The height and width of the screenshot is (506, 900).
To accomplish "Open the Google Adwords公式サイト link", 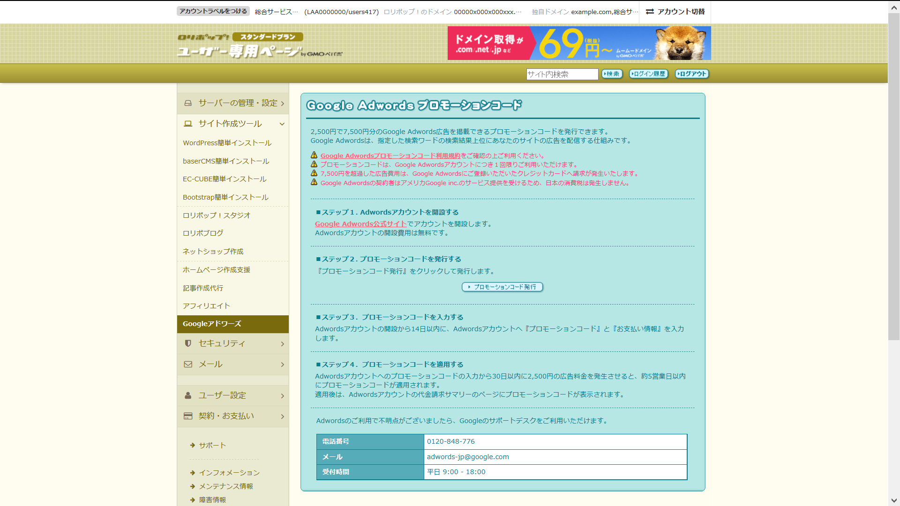I will tap(360, 224).
